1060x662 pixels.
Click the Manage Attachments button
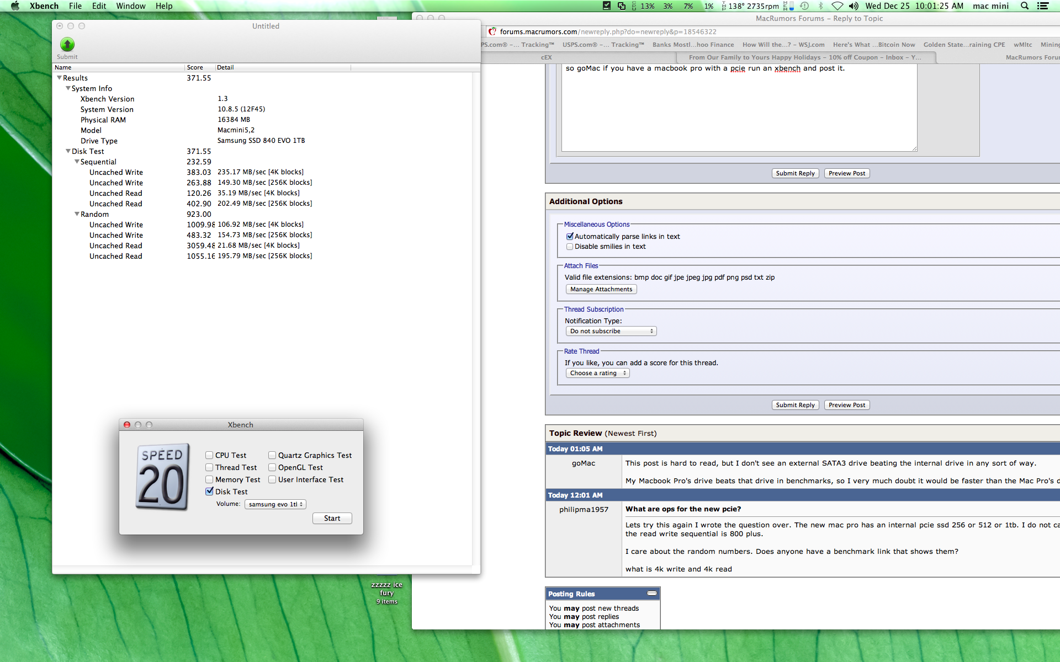click(x=601, y=289)
